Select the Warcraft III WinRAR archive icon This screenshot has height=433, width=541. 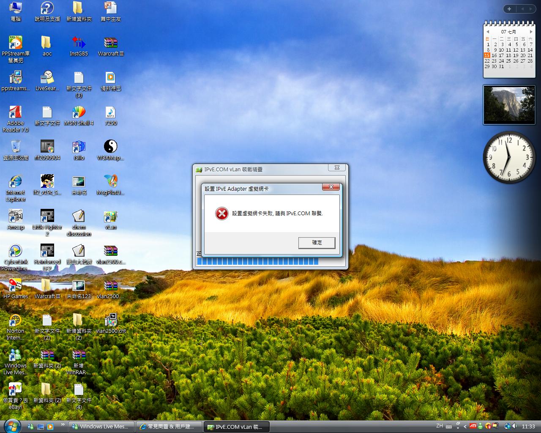coord(111,46)
